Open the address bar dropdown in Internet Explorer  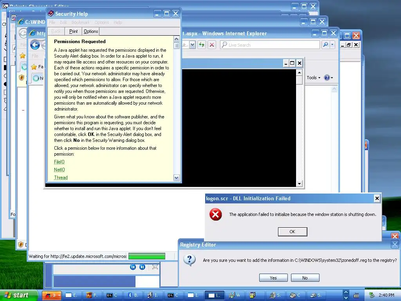coord(193,45)
